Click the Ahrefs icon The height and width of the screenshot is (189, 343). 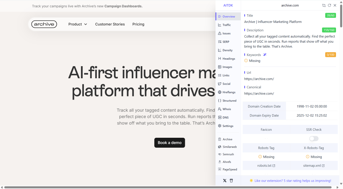point(220,162)
